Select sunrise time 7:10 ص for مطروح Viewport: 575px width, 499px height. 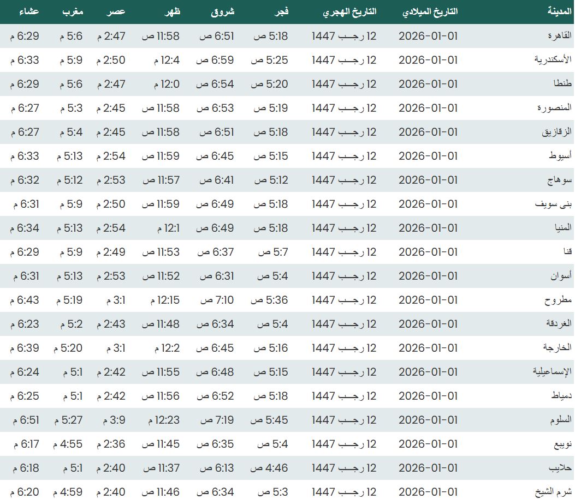pyautogui.click(x=217, y=300)
